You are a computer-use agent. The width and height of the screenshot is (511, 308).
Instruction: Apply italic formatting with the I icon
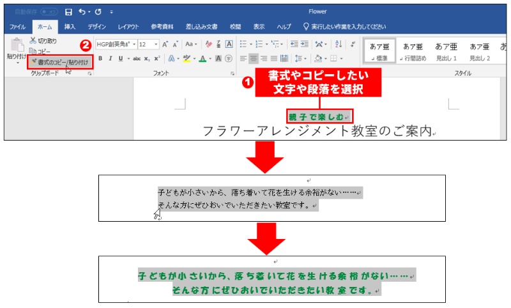pos(110,58)
